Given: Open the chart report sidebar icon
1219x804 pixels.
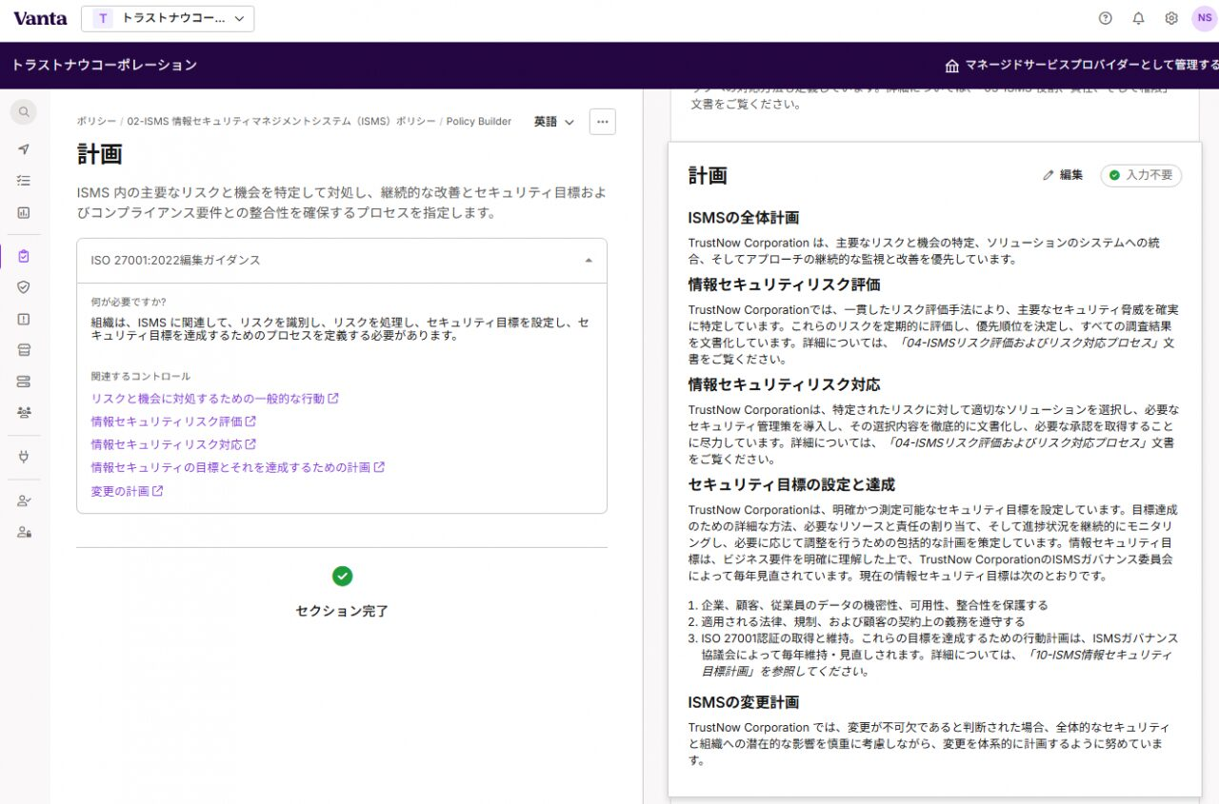Looking at the screenshot, I should [x=24, y=212].
